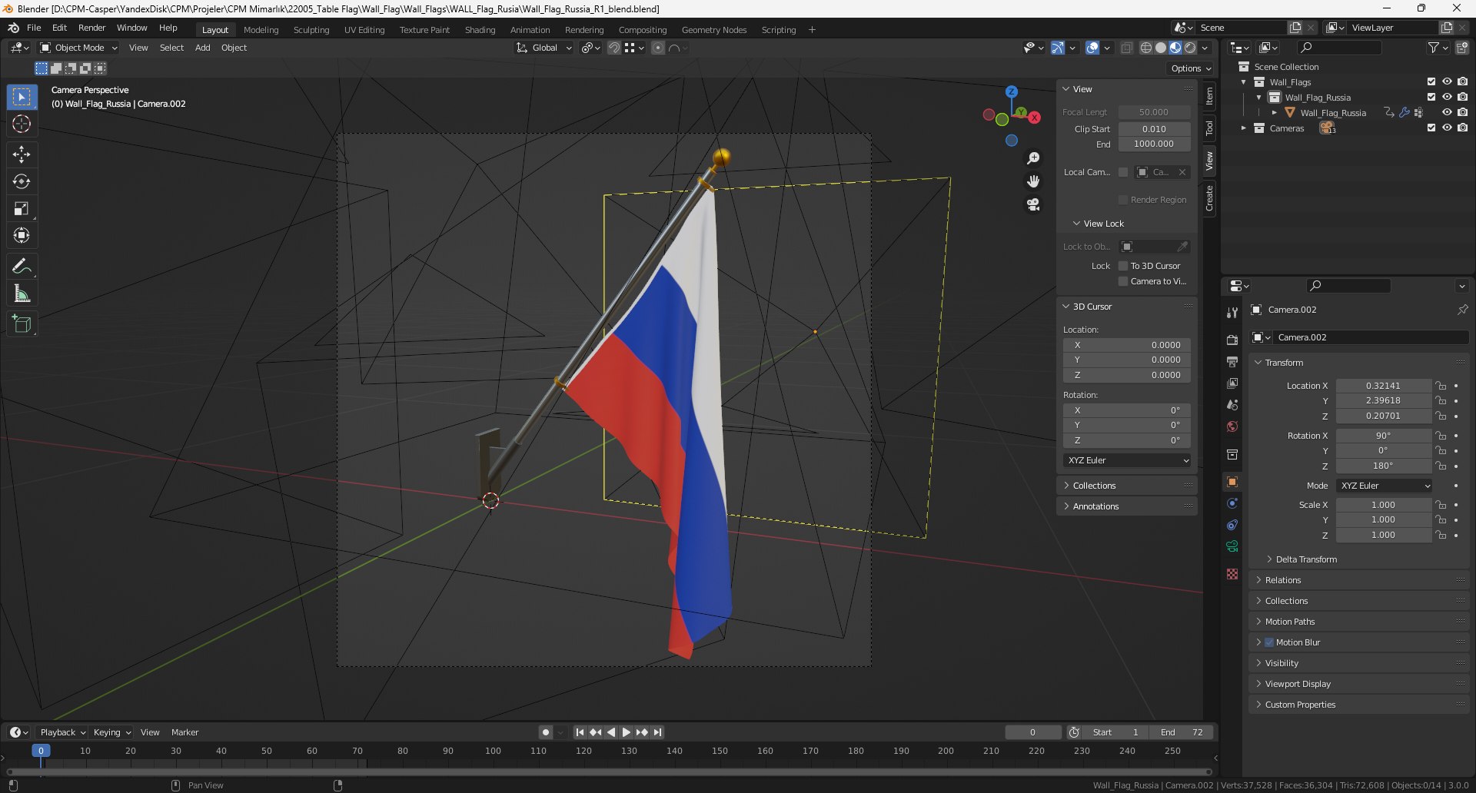Click the Focal Length value field
1476x793 pixels.
pyautogui.click(x=1154, y=112)
